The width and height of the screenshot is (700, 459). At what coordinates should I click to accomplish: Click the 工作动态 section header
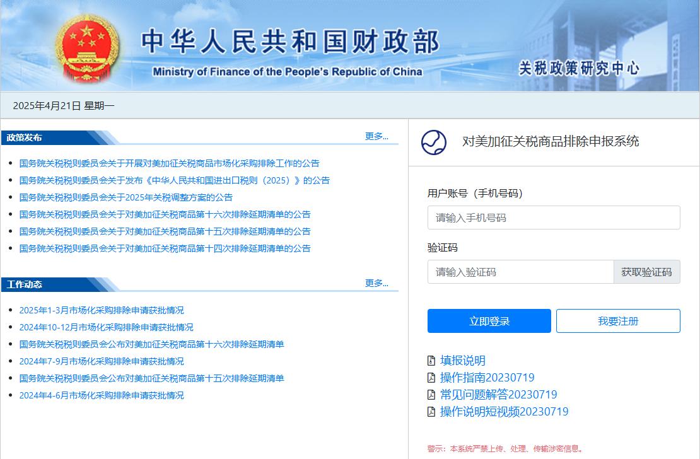click(24, 284)
